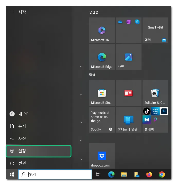Click the Windows Start button
177x185 pixels.
click(x=12, y=174)
